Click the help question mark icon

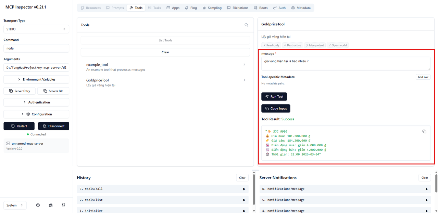click(38, 205)
